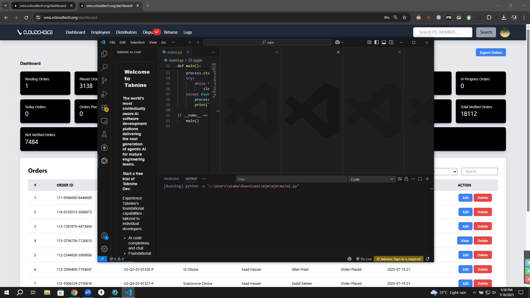
Task: Click the PO number Search button
Action: click(486, 32)
